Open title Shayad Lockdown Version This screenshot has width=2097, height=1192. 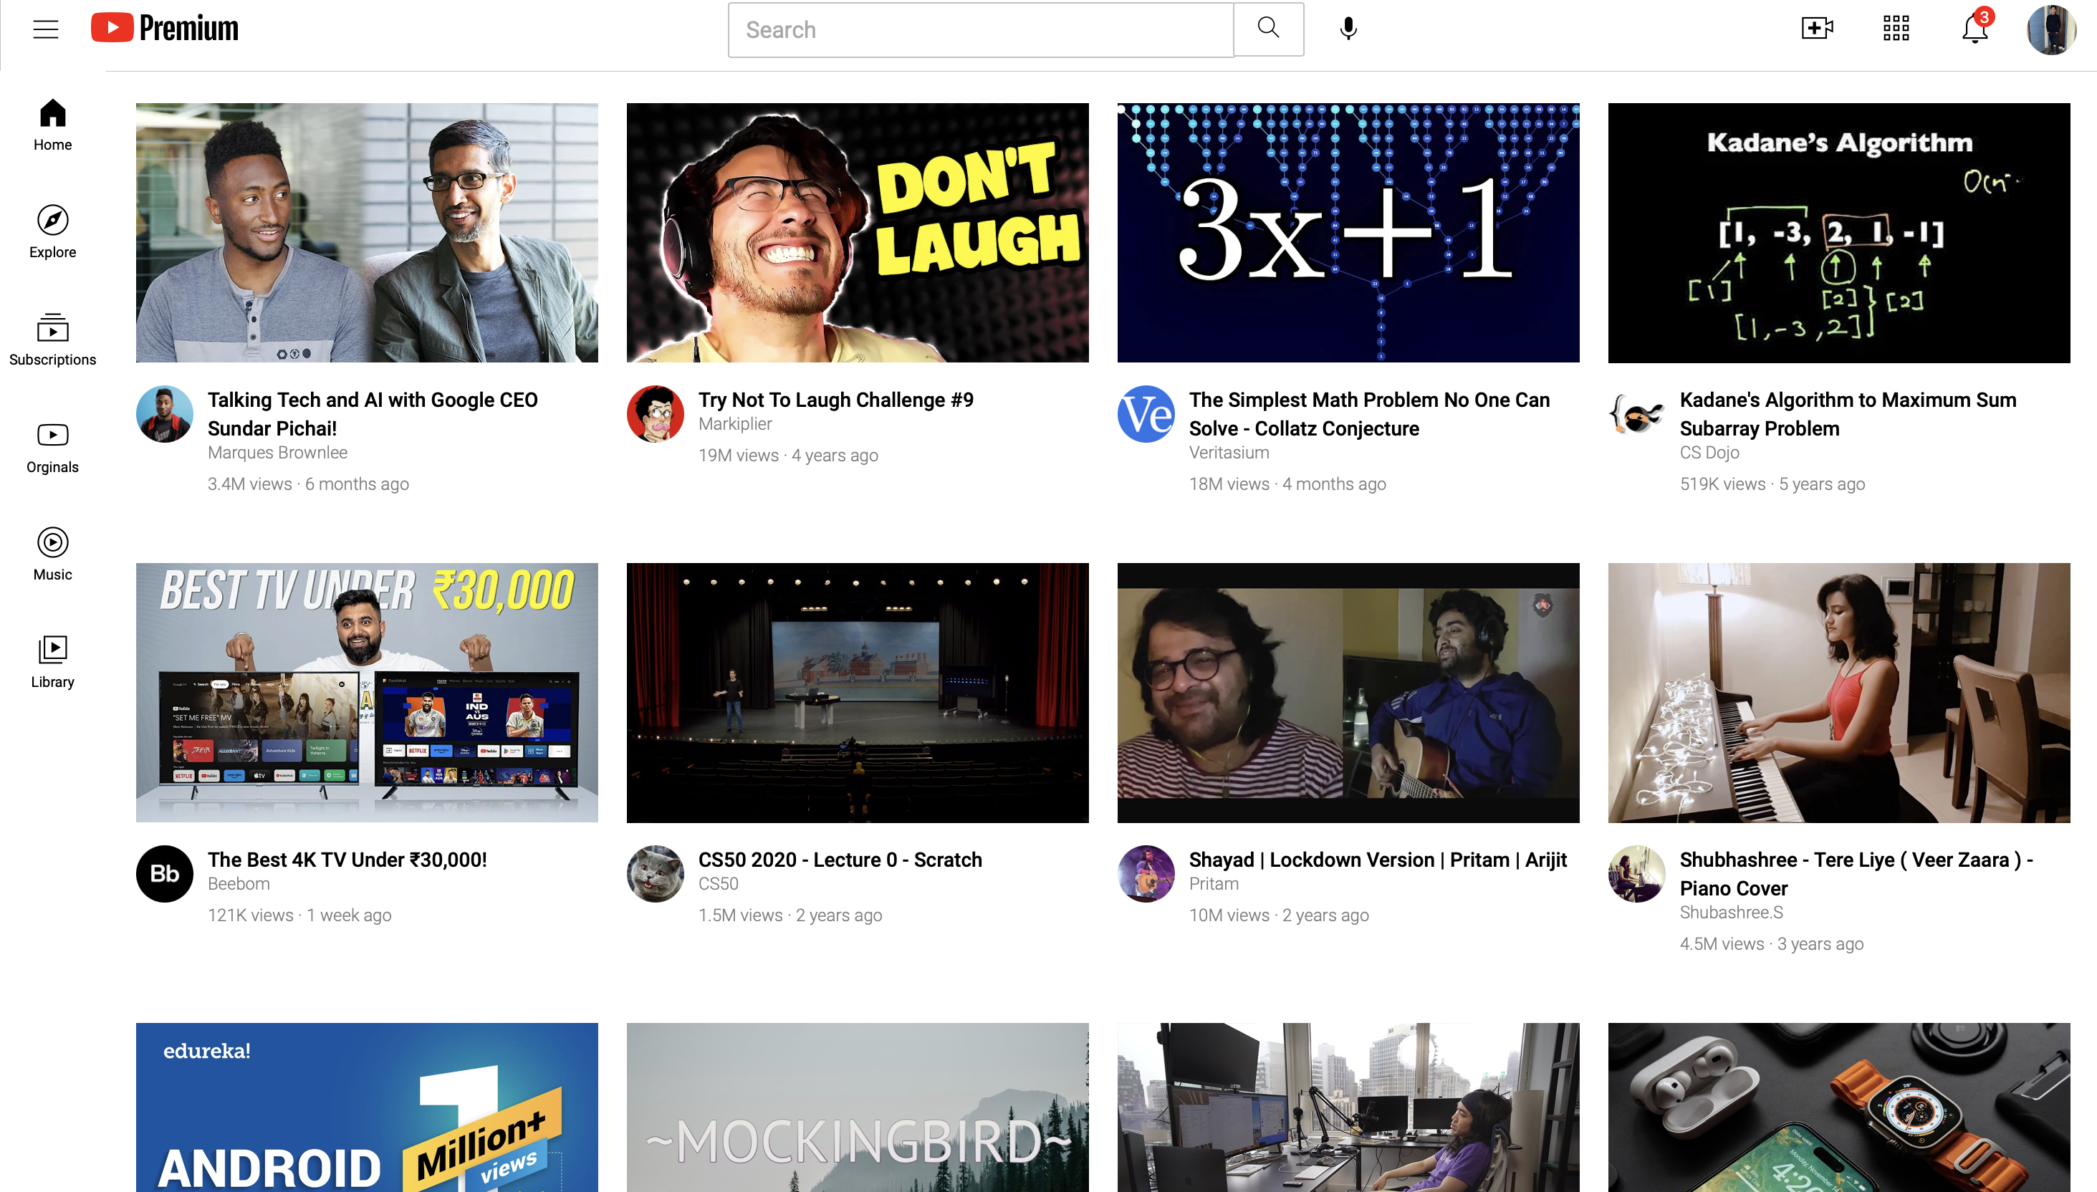(1378, 860)
